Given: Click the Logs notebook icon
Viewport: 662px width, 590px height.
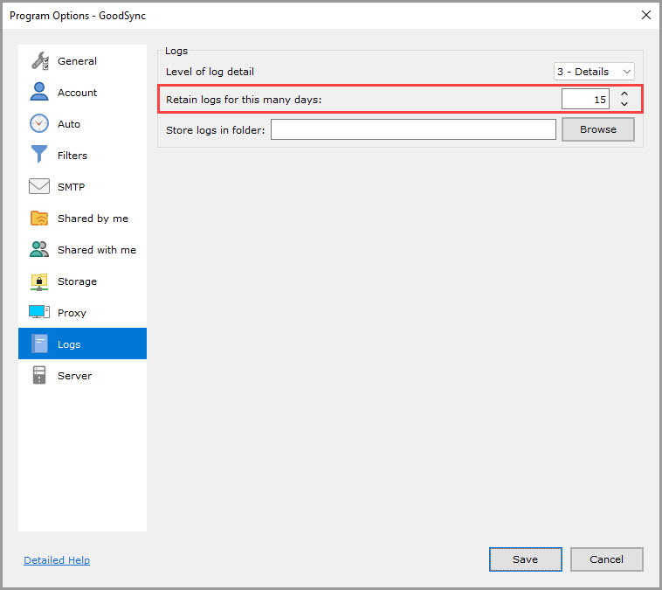Looking at the screenshot, I should [x=39, y=344].
